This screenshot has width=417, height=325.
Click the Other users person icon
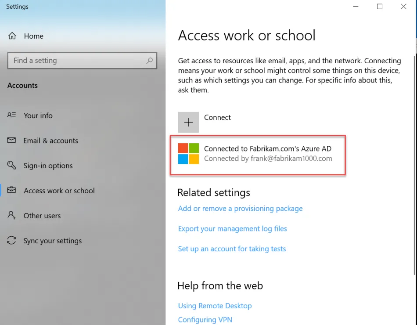[x=12, y=216]
